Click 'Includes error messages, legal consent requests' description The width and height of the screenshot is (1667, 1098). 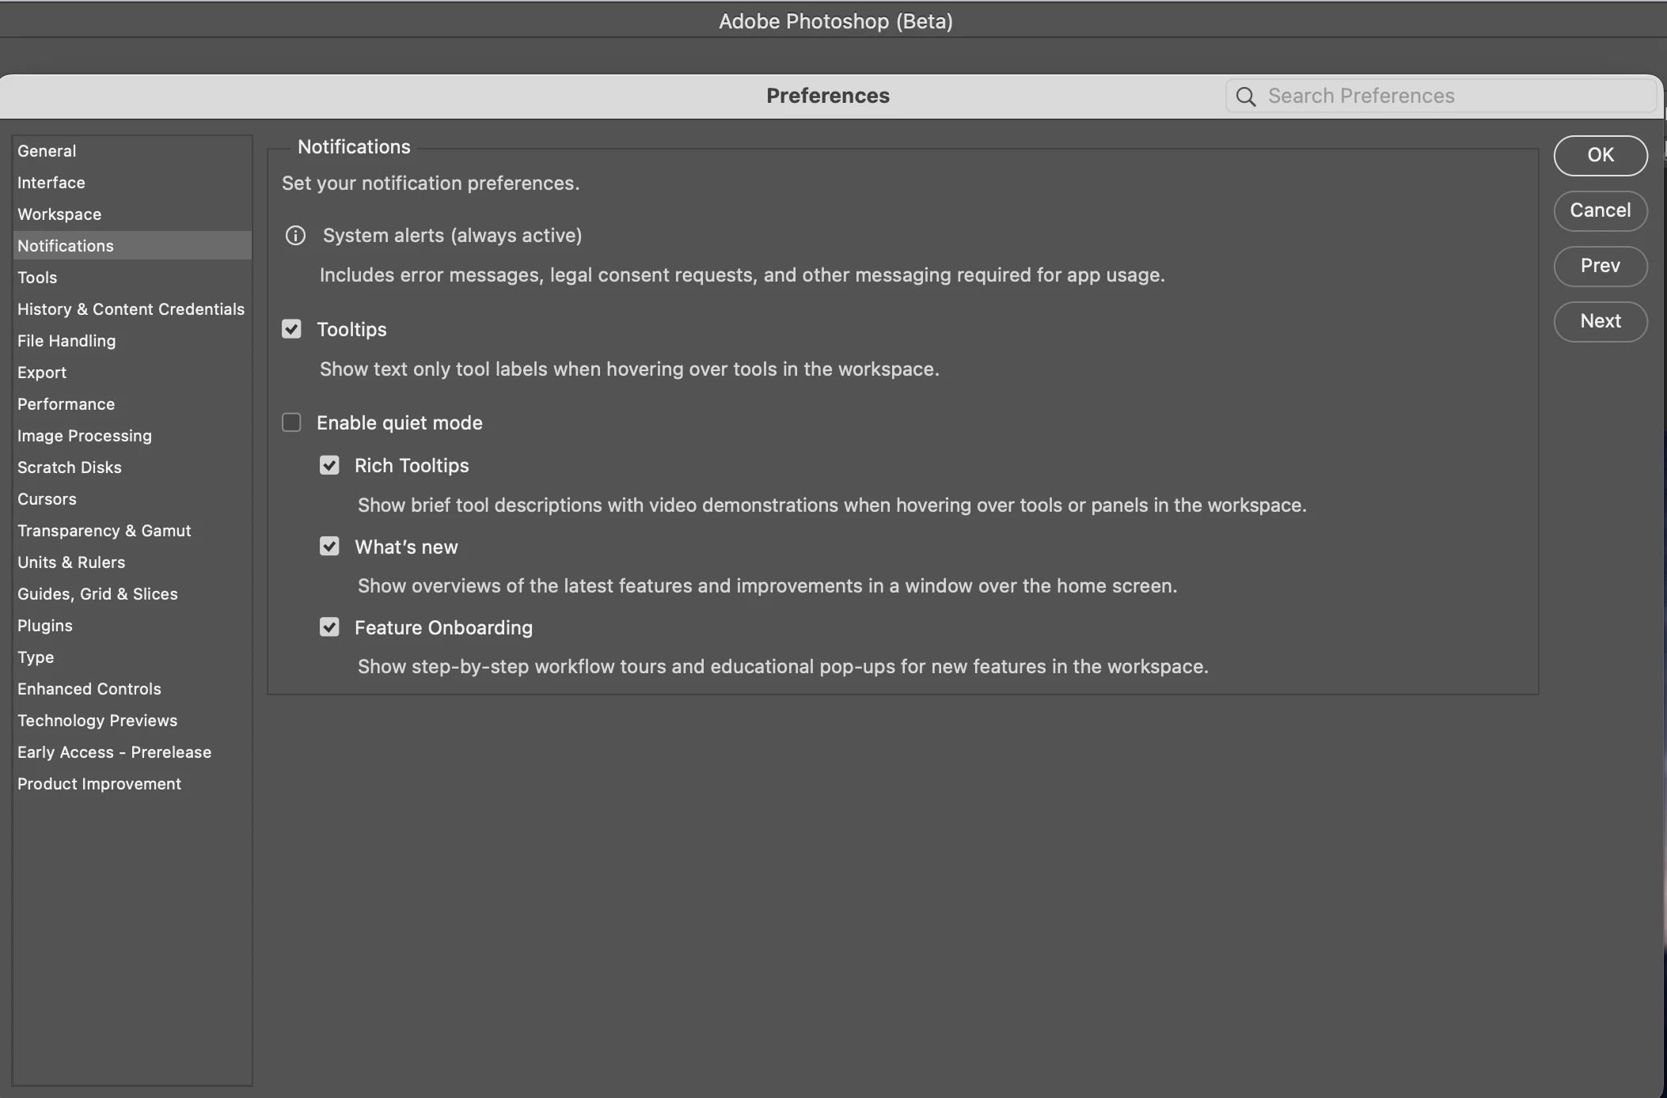(742, 275)
